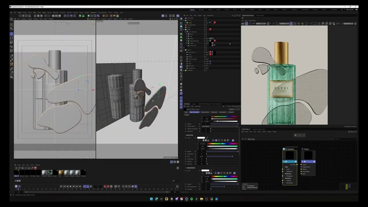Click the white Transmission color swatch
The image size is (368, 207).
coord(205,171)
